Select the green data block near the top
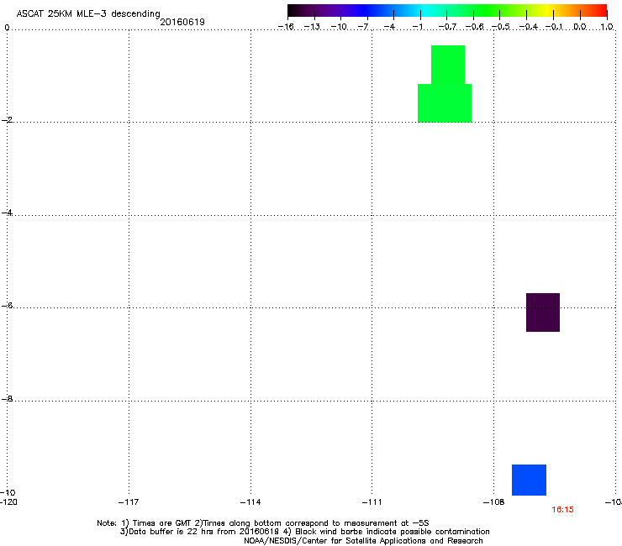Image resolution: width=622 pixels, height=546 pixels. (x=445, y=84)
